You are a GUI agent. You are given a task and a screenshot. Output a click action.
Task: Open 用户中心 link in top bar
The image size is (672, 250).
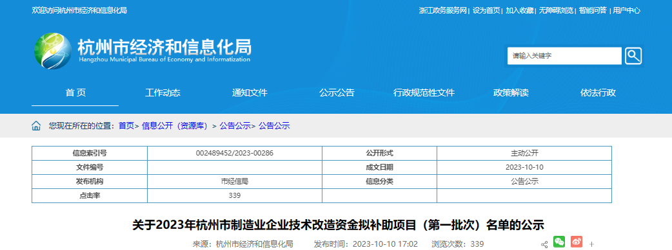tap(627, 10)
